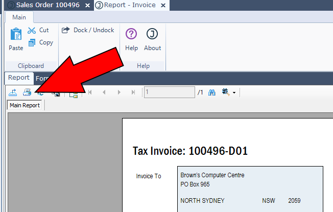This screenshot has height=212, width=333.
Task: Go to the last report page
Action: pyautogui.click(x=133, y=92)
